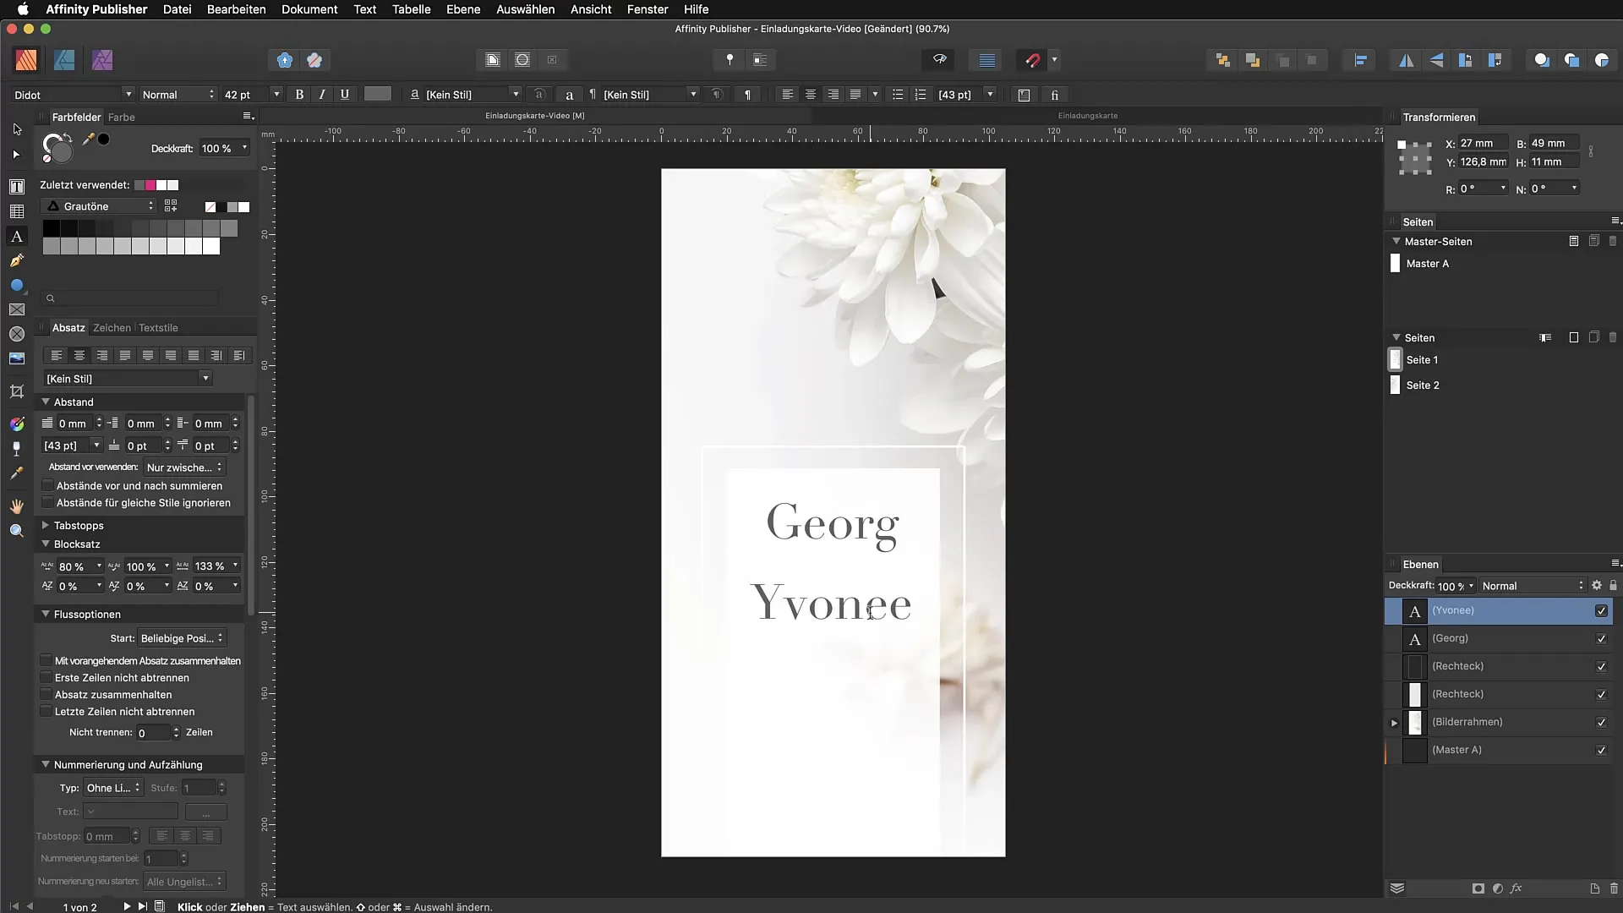The height and width of the screenshot is (913, 1623).
Task: Open Ebenen layer settings gear
Action: pos(1597,585)
